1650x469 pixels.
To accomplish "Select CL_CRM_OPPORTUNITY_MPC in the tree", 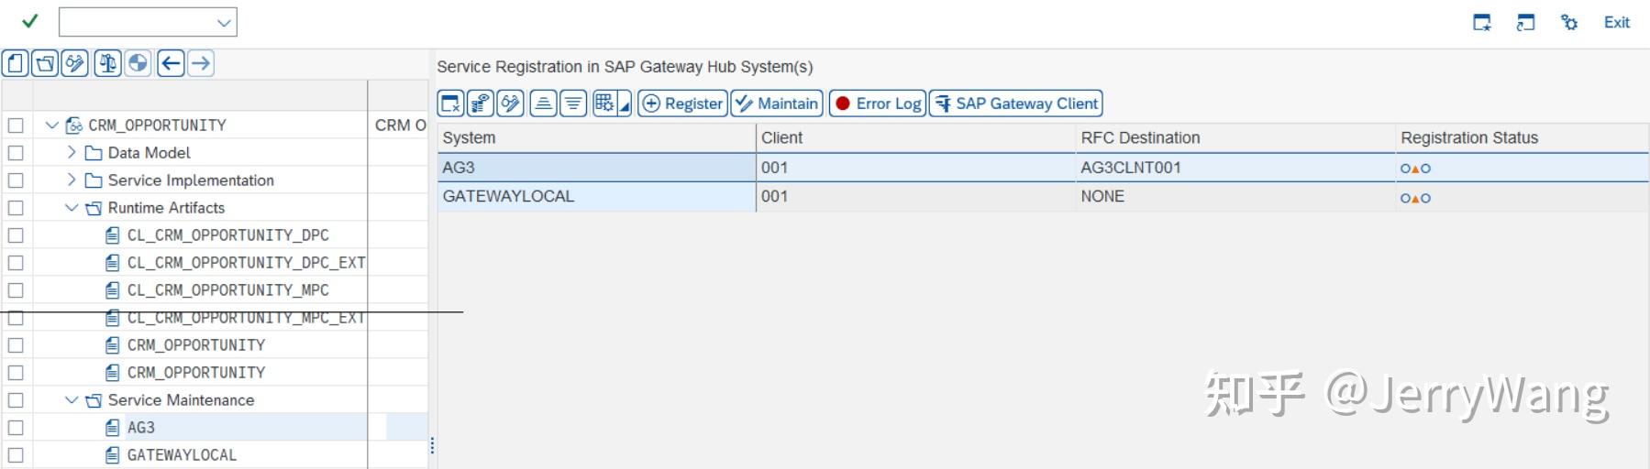I will 227,290.
